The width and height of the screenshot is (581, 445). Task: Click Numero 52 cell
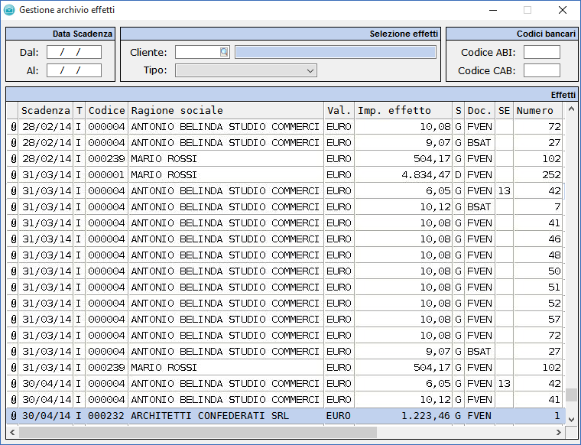point(538,303)
